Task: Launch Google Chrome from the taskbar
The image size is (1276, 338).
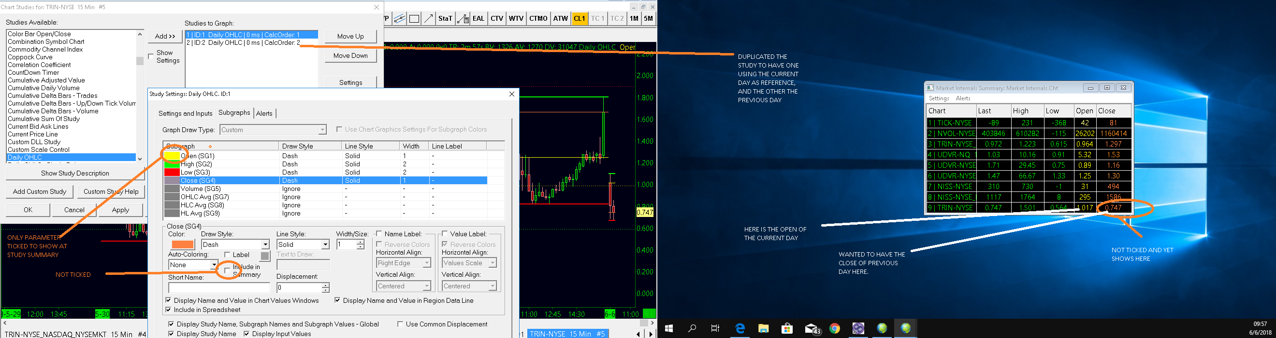Action: pyautogui.click(x=835, y=329)
